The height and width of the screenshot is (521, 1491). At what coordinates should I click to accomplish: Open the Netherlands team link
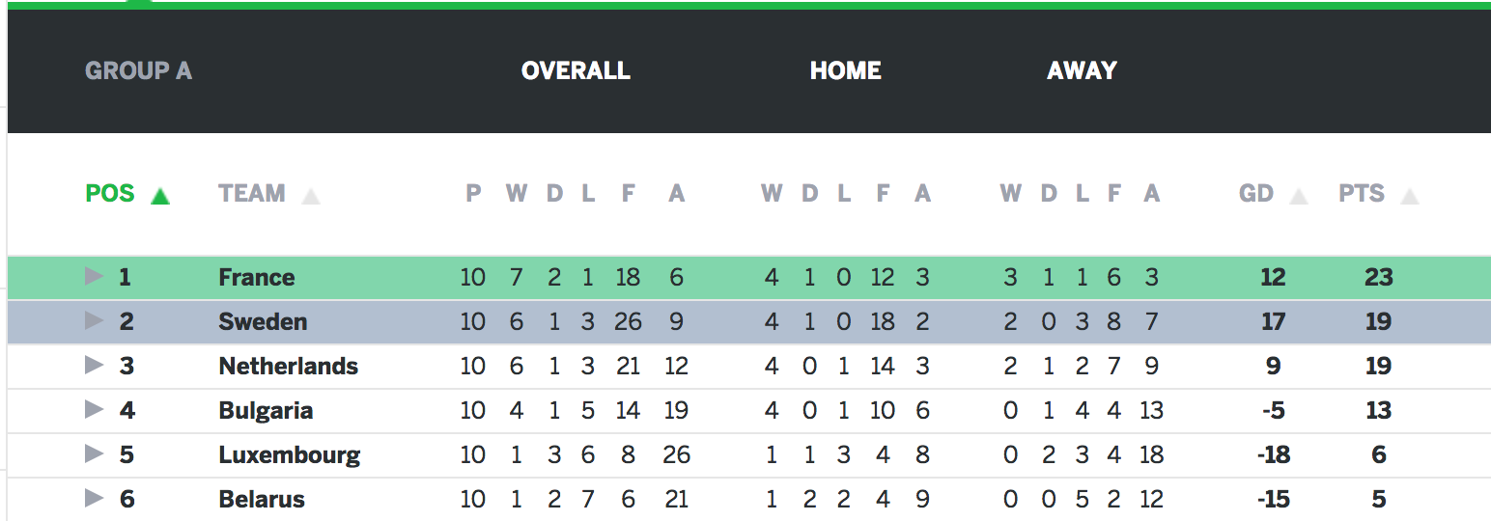pyautogui.click(x=289, y=367)
